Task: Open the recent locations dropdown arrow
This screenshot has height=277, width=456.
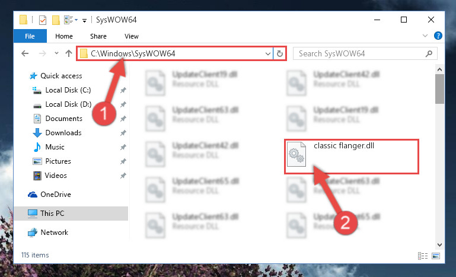Action: [x=56, y=53]
